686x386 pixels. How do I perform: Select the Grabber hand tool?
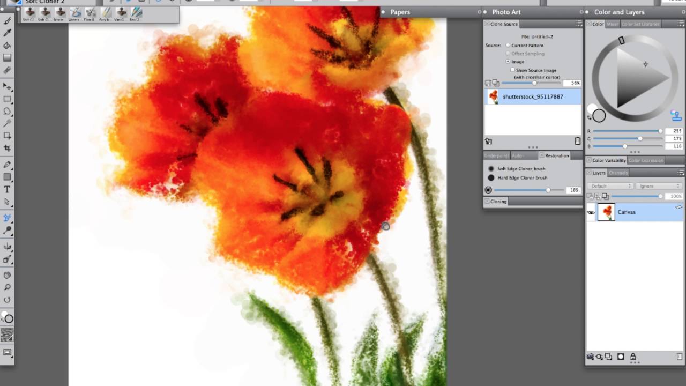(x=8, y=275)
